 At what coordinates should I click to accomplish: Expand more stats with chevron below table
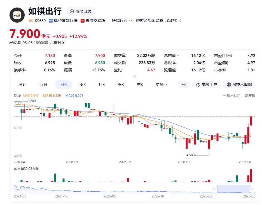pyautogui.click(x=134, y=76)
